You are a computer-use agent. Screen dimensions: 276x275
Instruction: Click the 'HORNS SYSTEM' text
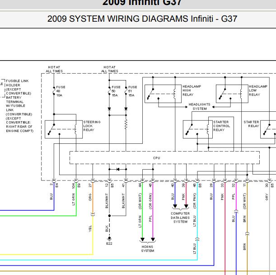148,249
